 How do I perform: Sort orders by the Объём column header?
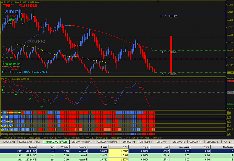[x=62, y=147]
